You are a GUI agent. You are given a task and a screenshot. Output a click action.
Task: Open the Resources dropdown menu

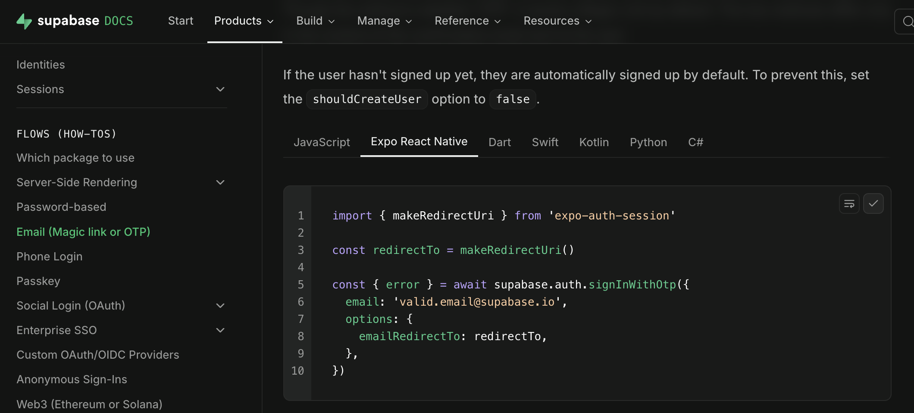coord(557,21)
